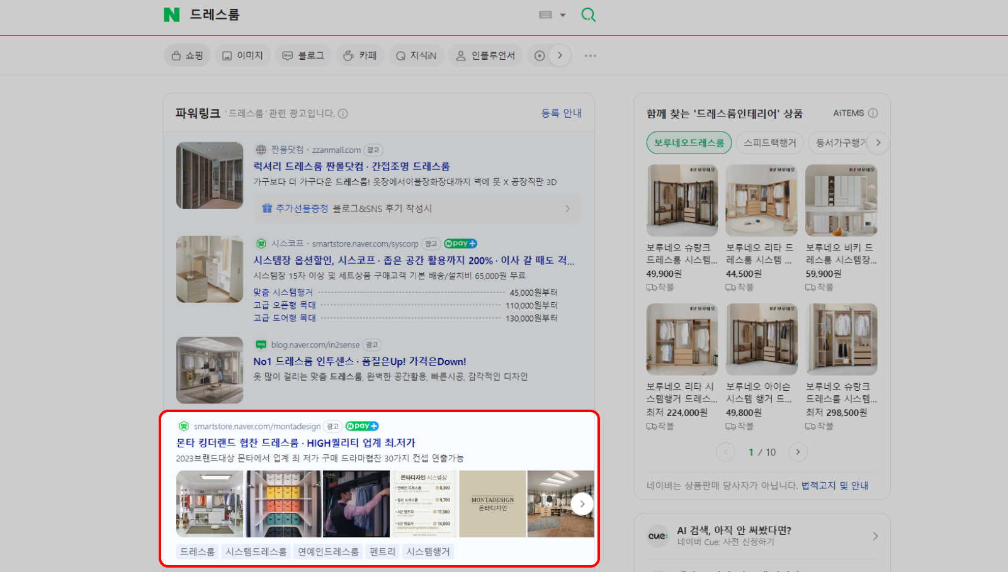
Task: Open the on-screen keyboard icon
Action: [546, 14]
